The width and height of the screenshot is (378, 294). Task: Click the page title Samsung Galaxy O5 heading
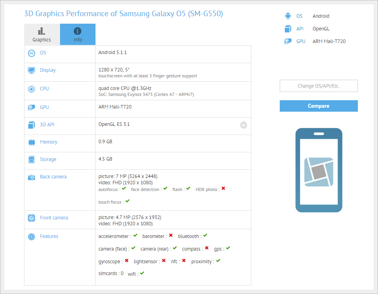point(124,14)
